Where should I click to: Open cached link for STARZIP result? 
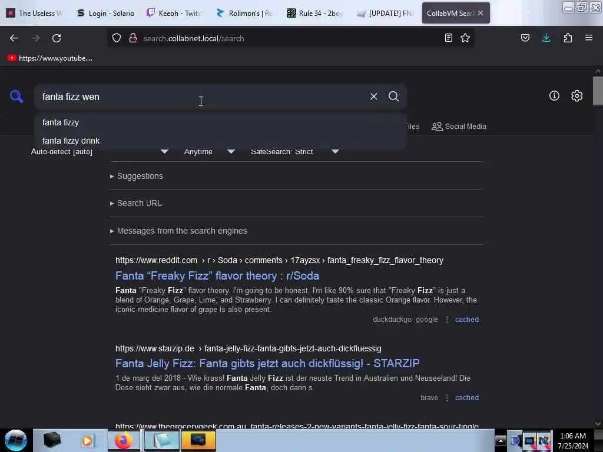[x=467, y=398]
